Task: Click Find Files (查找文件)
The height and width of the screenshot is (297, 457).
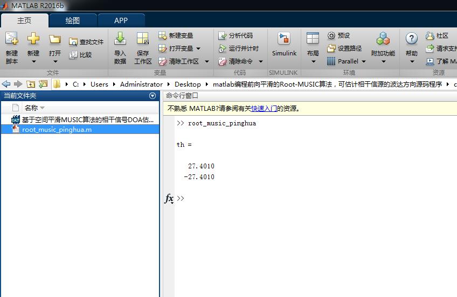Action: click(86, 42)
